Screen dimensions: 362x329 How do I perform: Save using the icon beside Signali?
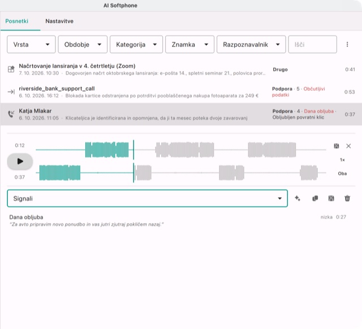coord(331,198)
